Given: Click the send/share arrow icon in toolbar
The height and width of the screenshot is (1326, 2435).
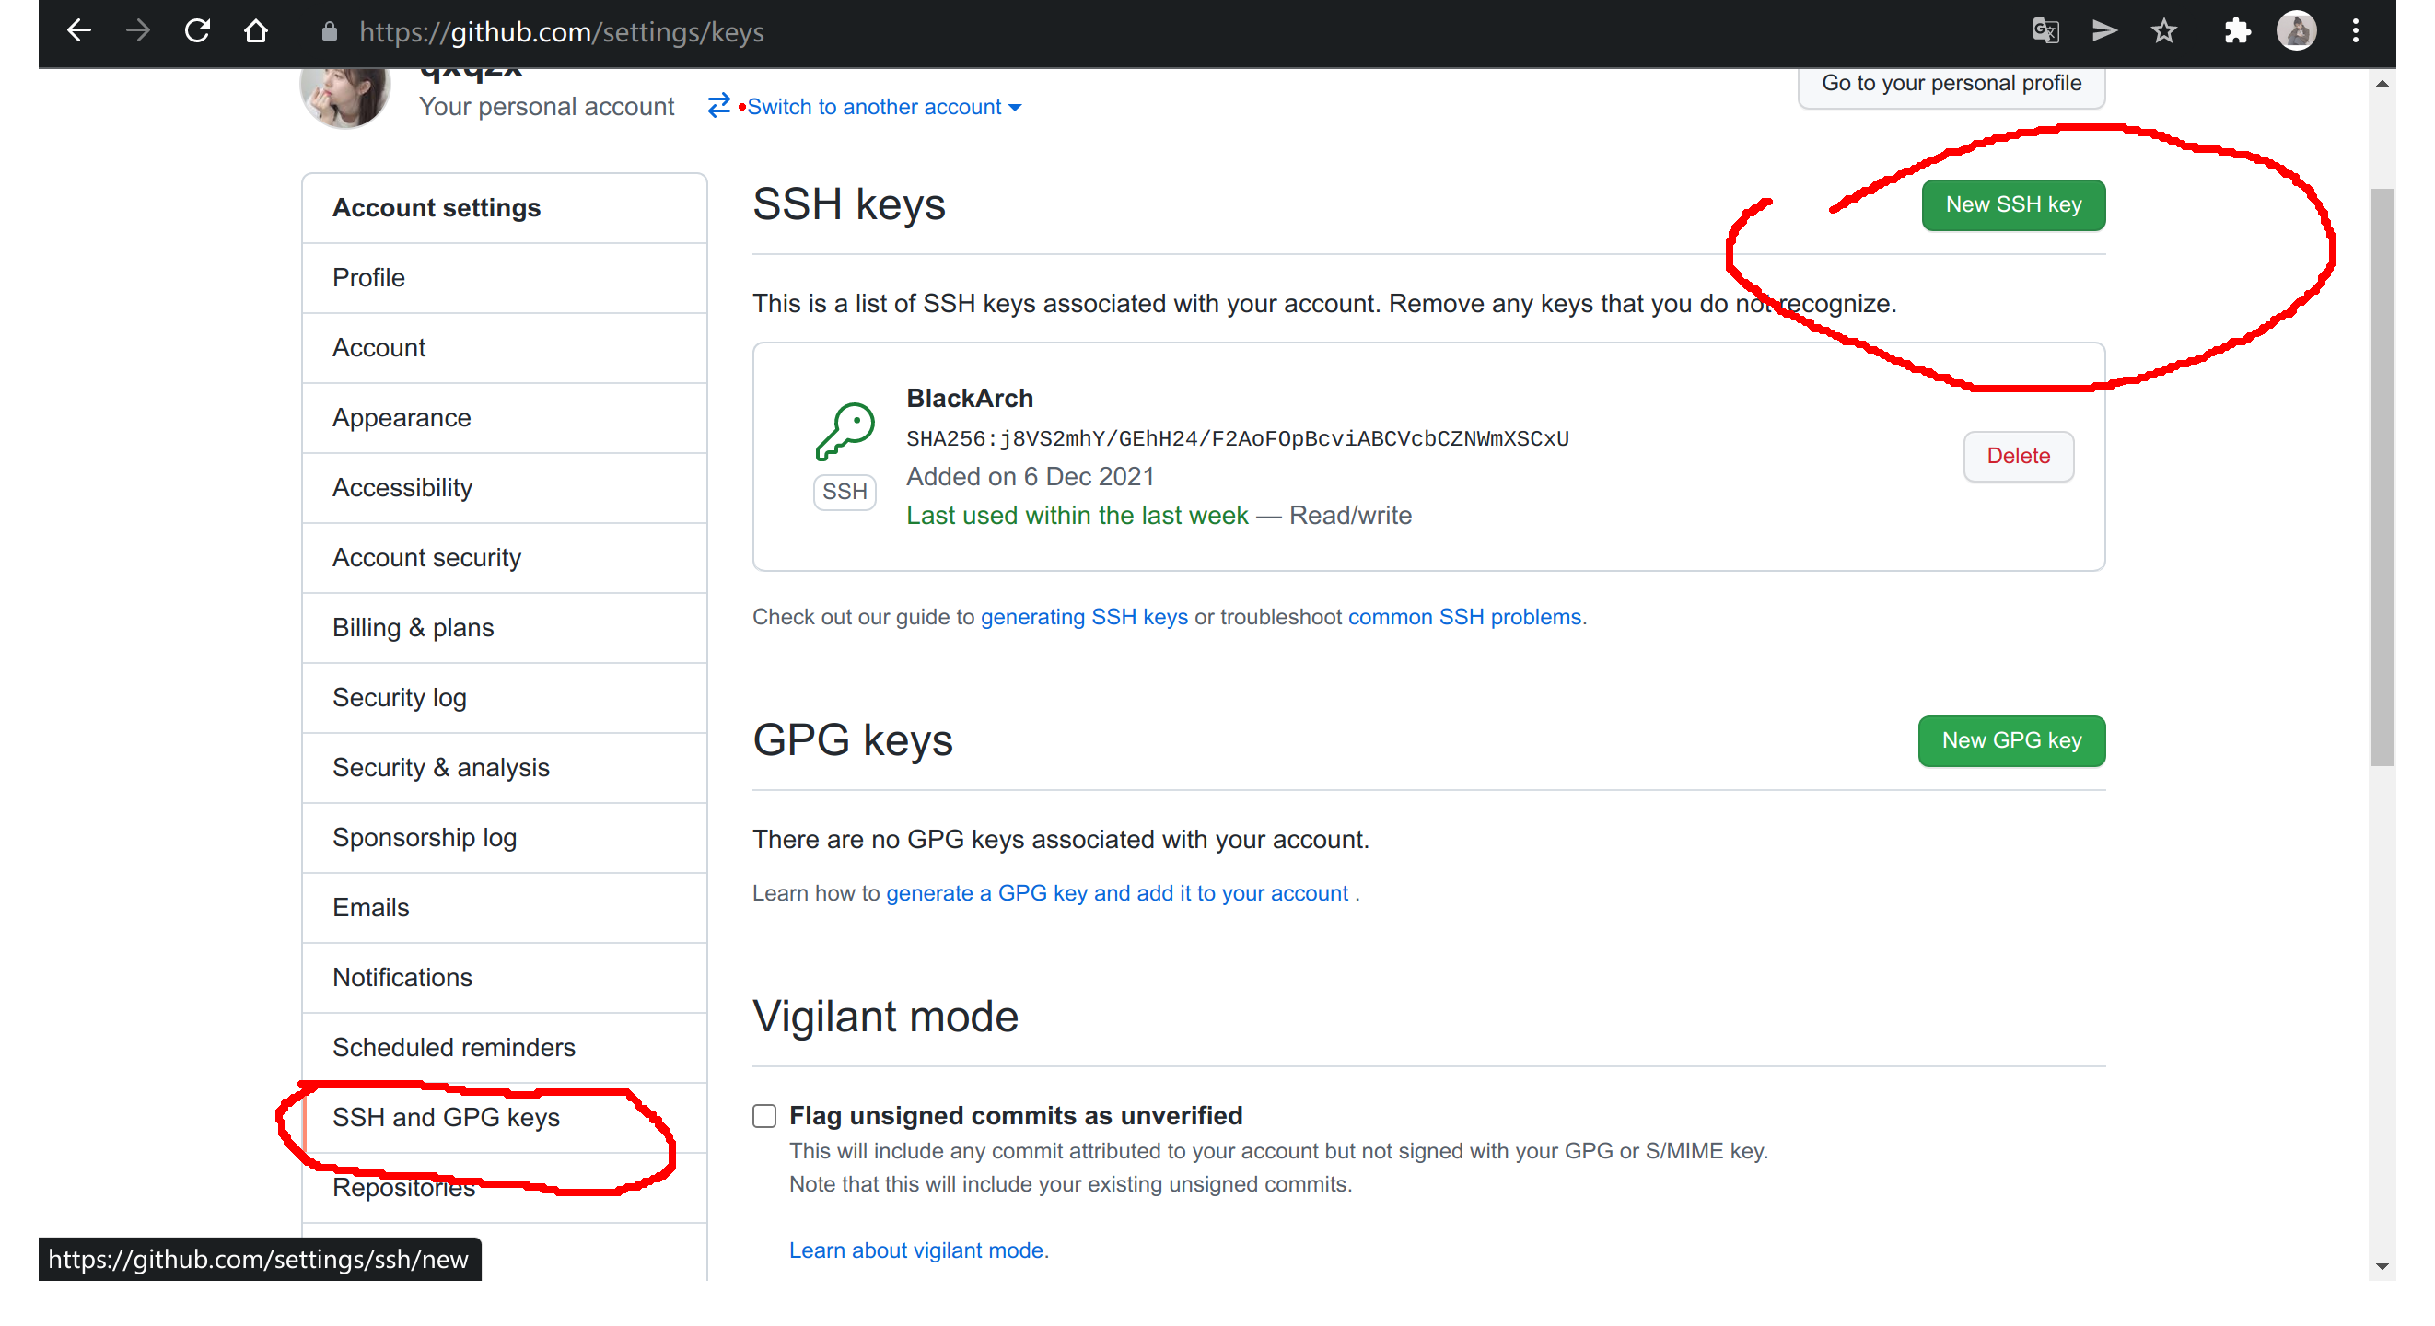Looking at the screenshot, I should coord(2104,31).
